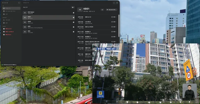Click the gear icon in the sidebar
This screenshot has width=200, height=104.
(x=4, y=23)
